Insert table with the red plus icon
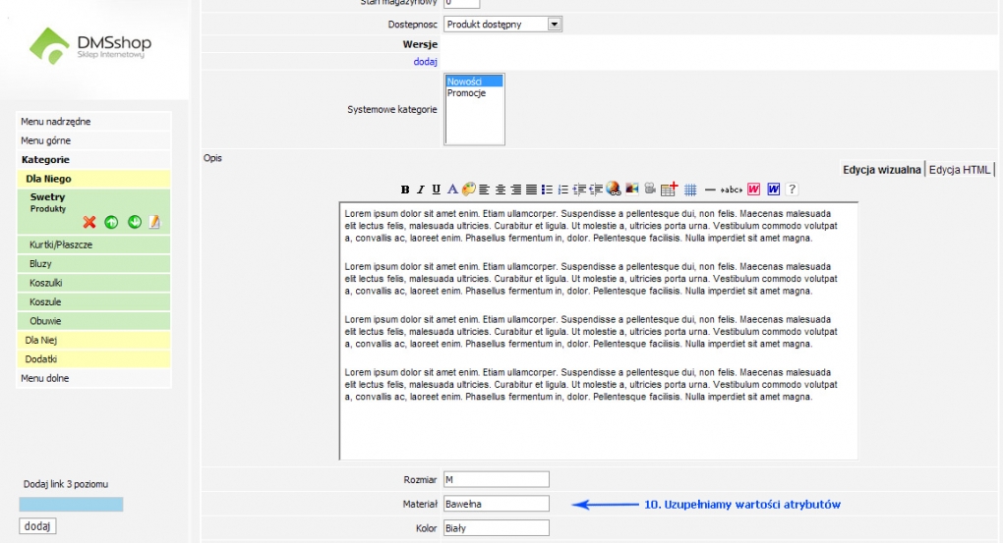1003x543 pixels. pyautogui.click(x=669, y=189)
